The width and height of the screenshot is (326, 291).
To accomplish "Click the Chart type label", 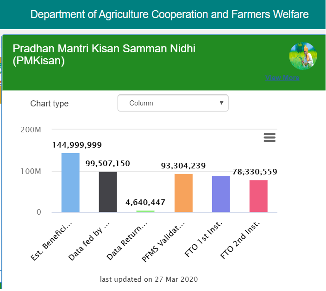I will (50, 104).
